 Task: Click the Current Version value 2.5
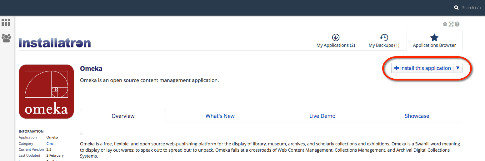49,149
